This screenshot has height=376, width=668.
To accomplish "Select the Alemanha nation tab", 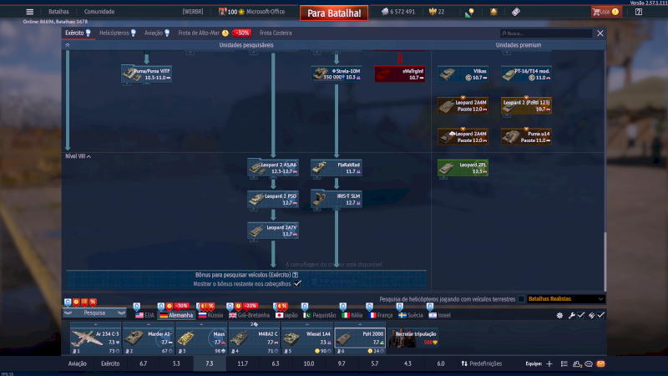I will (x=176, y=316).
